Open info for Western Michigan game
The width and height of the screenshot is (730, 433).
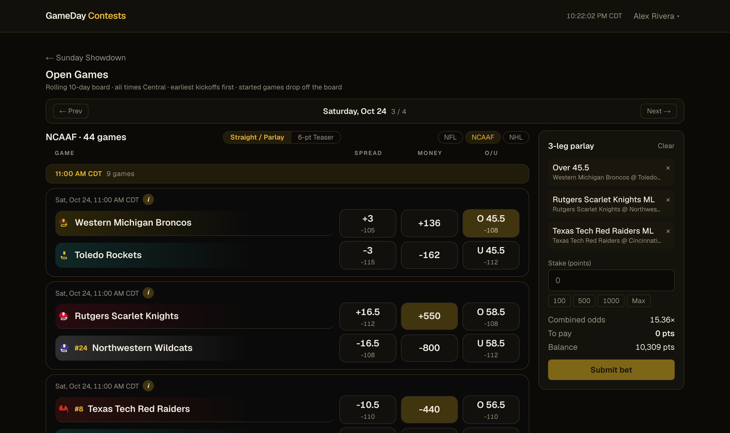[148, 200]
